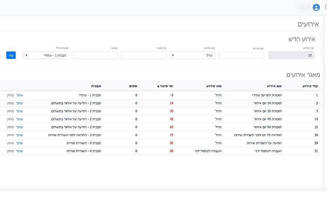Edit the תזכורת 30 יום איחור event
Viewport: 327px width, 200px height.
(19, 111)
